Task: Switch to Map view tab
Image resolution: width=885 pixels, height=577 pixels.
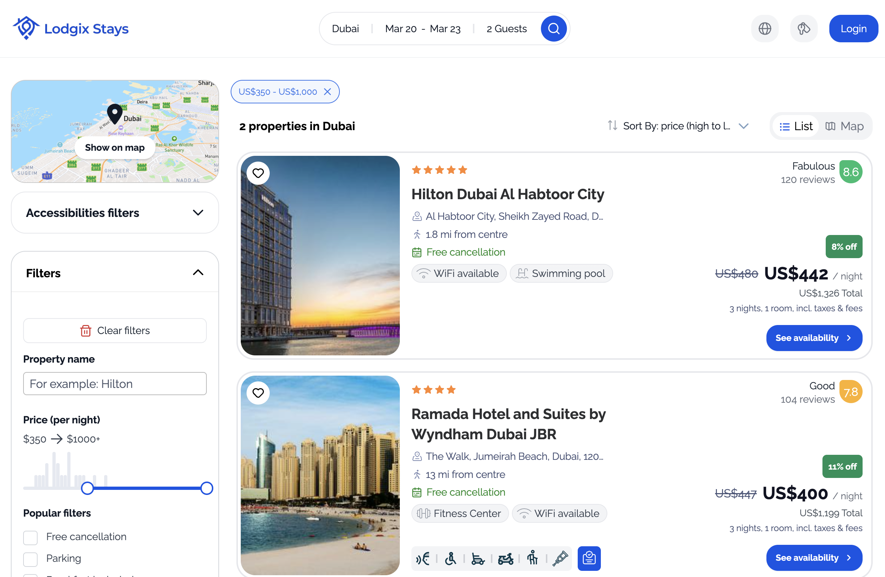Action: (845, 127)
